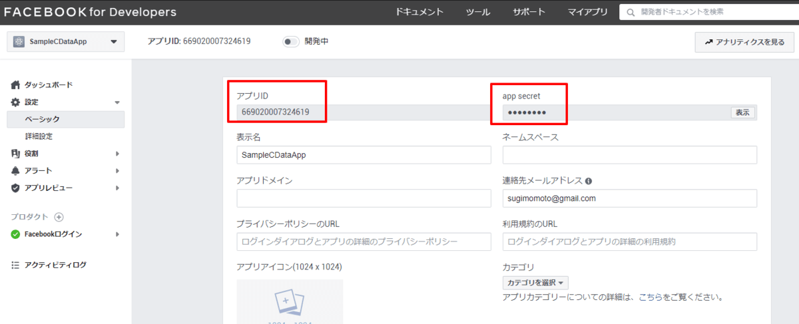The width and height of the screenshot is (799, 324).
Task: Click the アプリドメイン input field
Action: coord(364,198)
